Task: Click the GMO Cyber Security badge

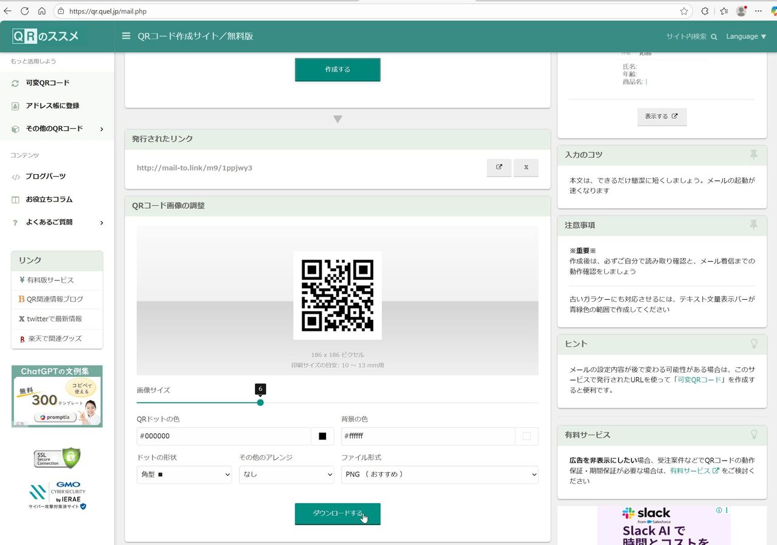Action: point(57,496)
